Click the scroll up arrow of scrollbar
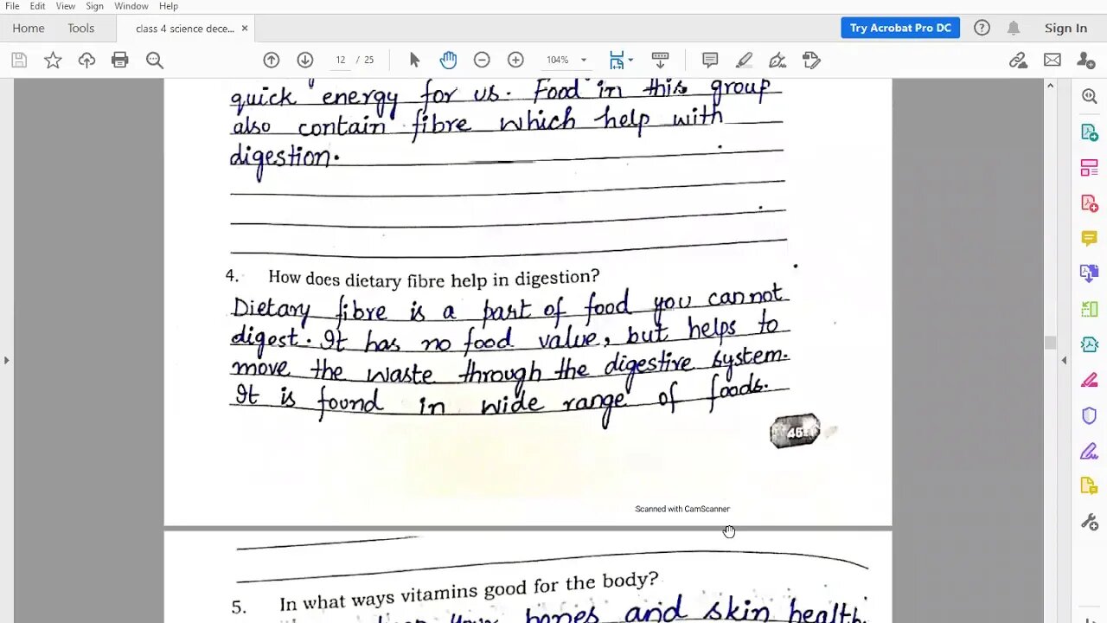 [1050, 86]
